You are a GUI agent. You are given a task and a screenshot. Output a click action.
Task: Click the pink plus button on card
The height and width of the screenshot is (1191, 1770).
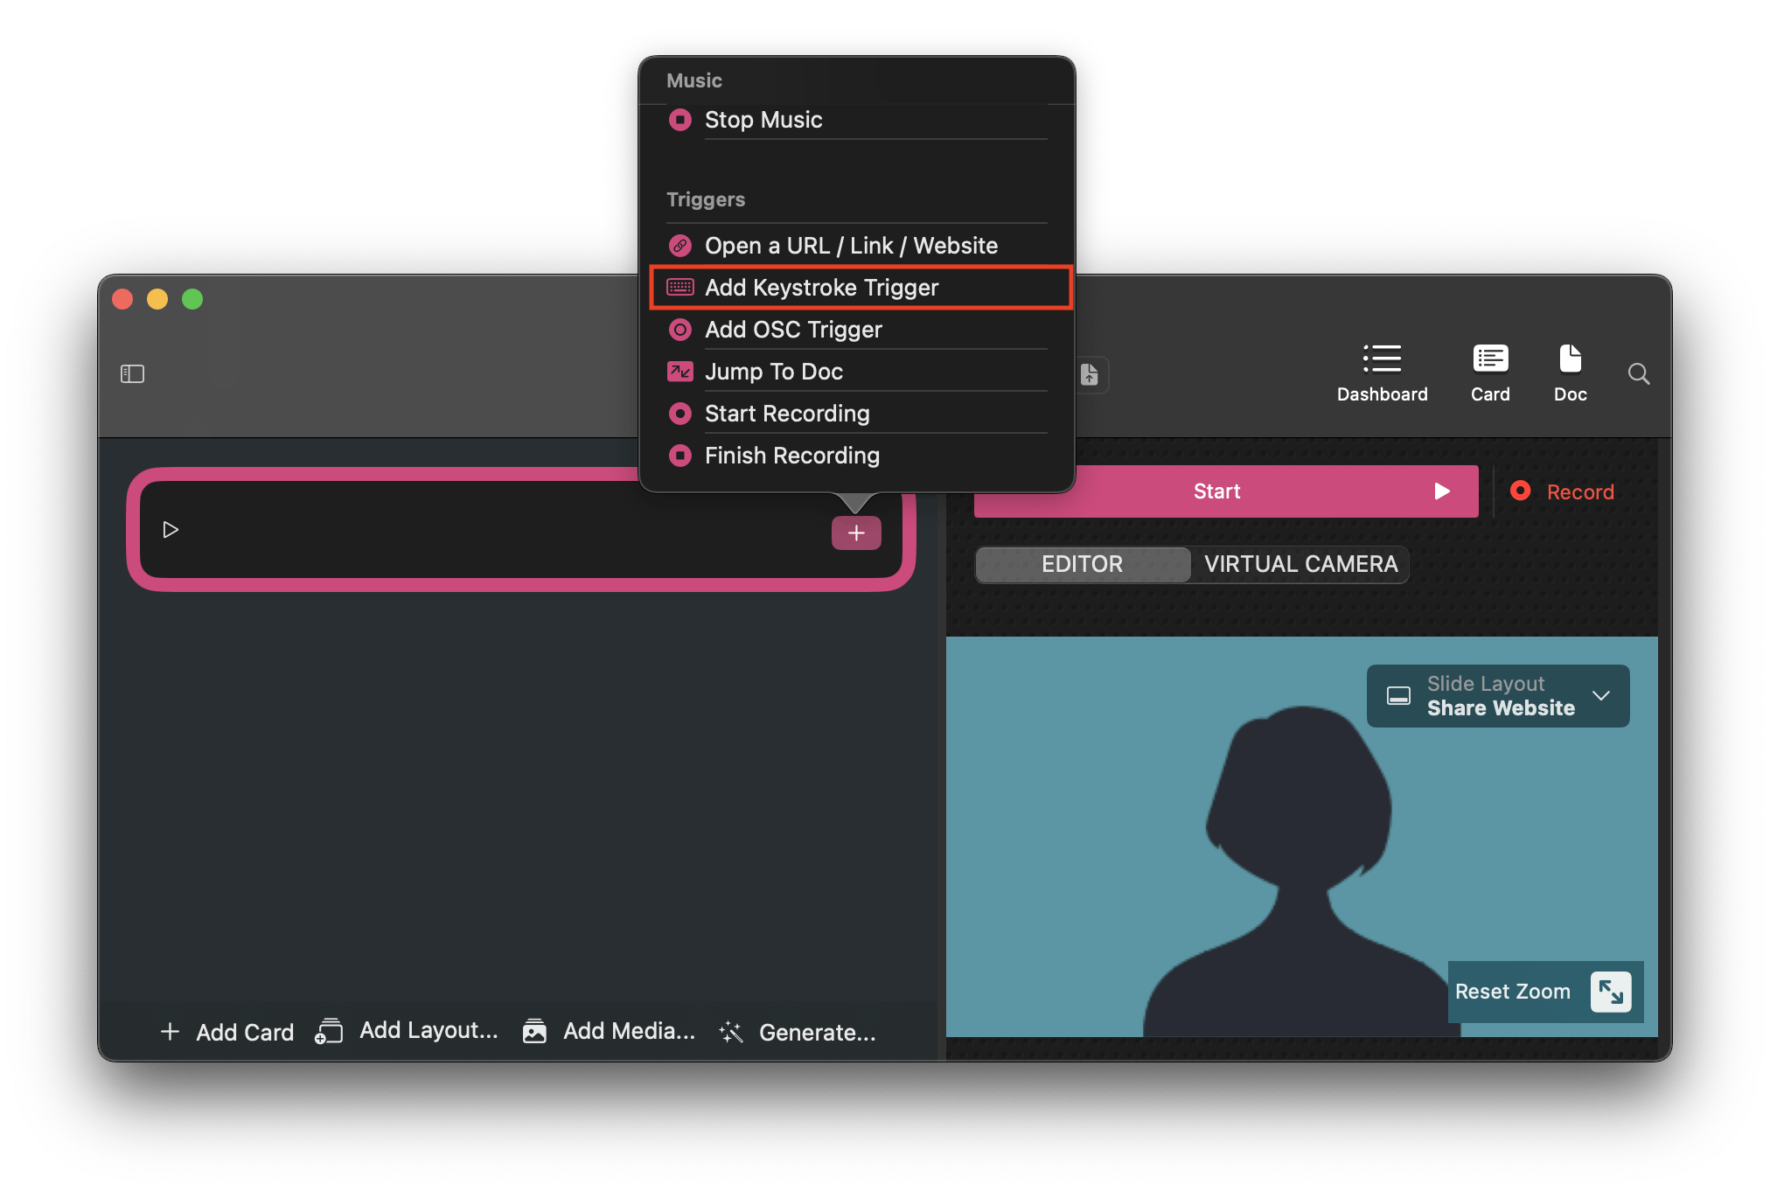click(855, 533)
